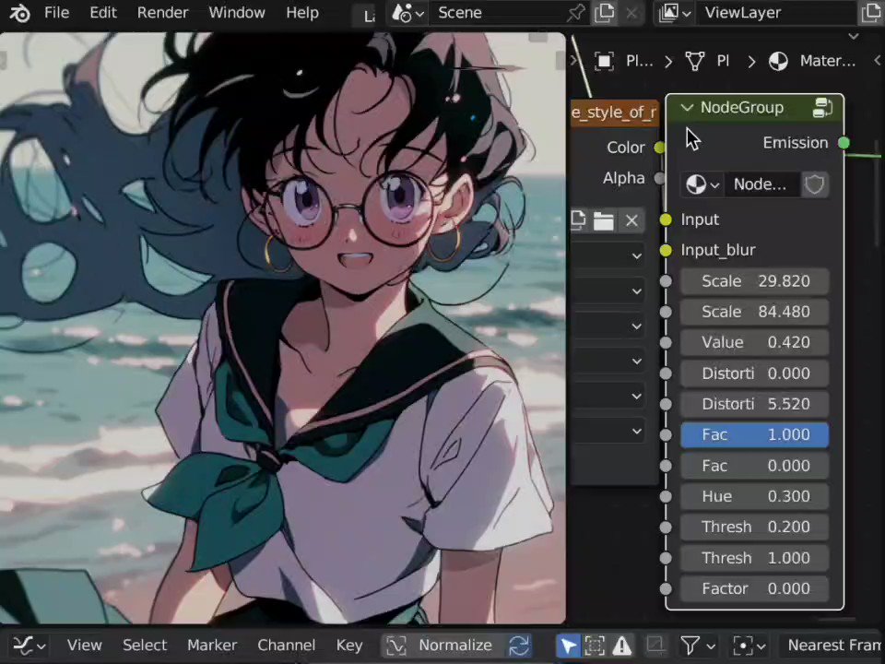
Task: Click the highlighted Fac 1.000 slider
Action: (x=755, y=434)
